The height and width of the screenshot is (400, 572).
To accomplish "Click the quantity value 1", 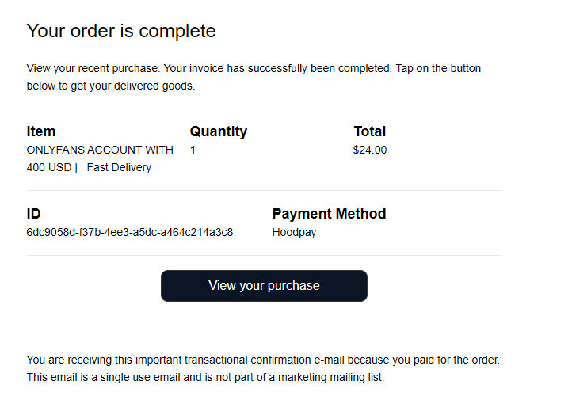I will pos(193,150).
